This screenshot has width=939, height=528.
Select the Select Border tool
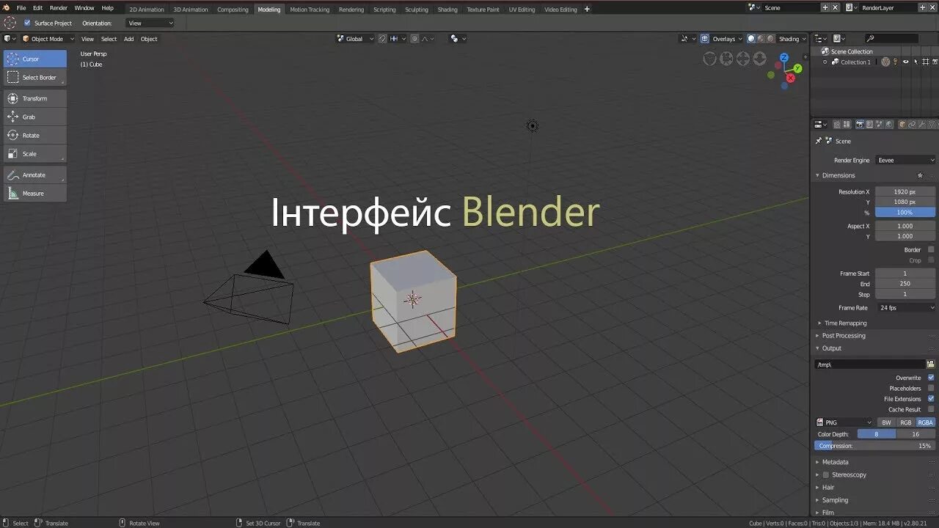pyautogui.click(x=34, y=77)
